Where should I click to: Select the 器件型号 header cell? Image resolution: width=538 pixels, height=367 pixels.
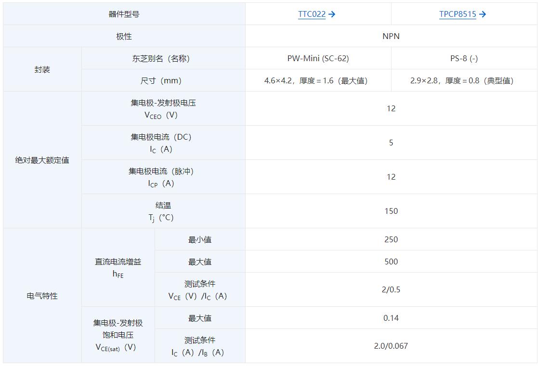coord(124,14)
